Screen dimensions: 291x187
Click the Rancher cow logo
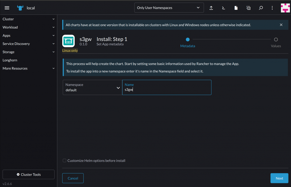[20, 8]
